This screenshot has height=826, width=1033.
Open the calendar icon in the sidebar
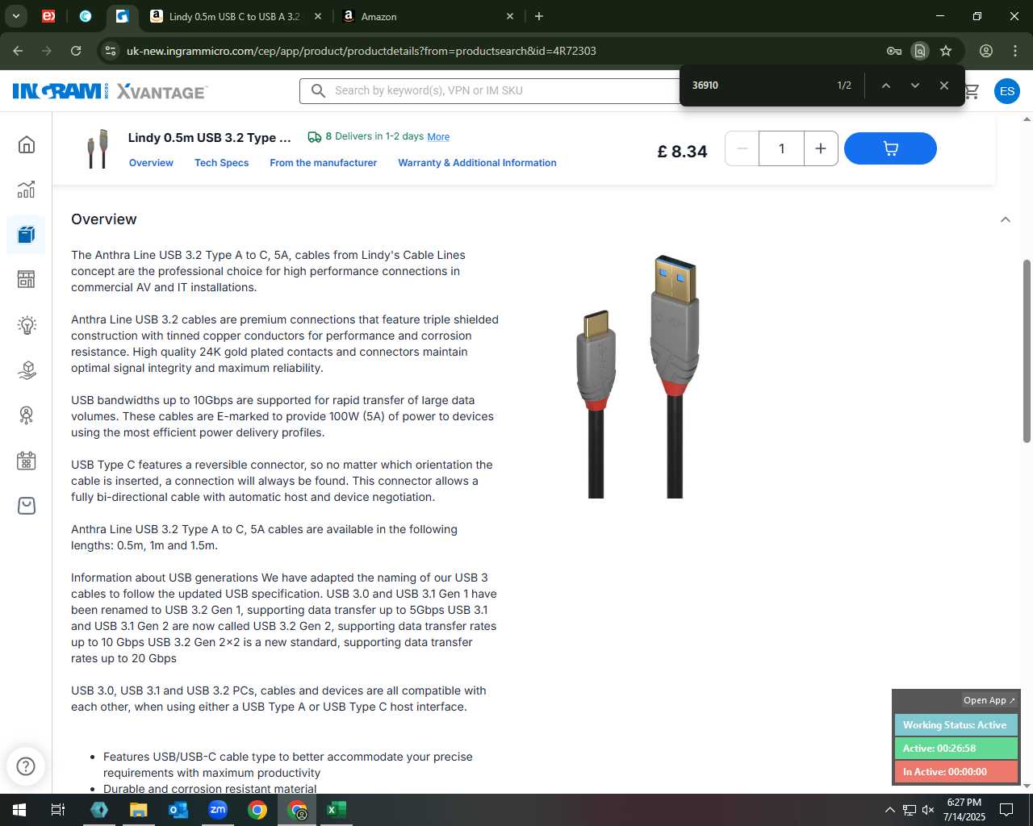click(27, 461)
